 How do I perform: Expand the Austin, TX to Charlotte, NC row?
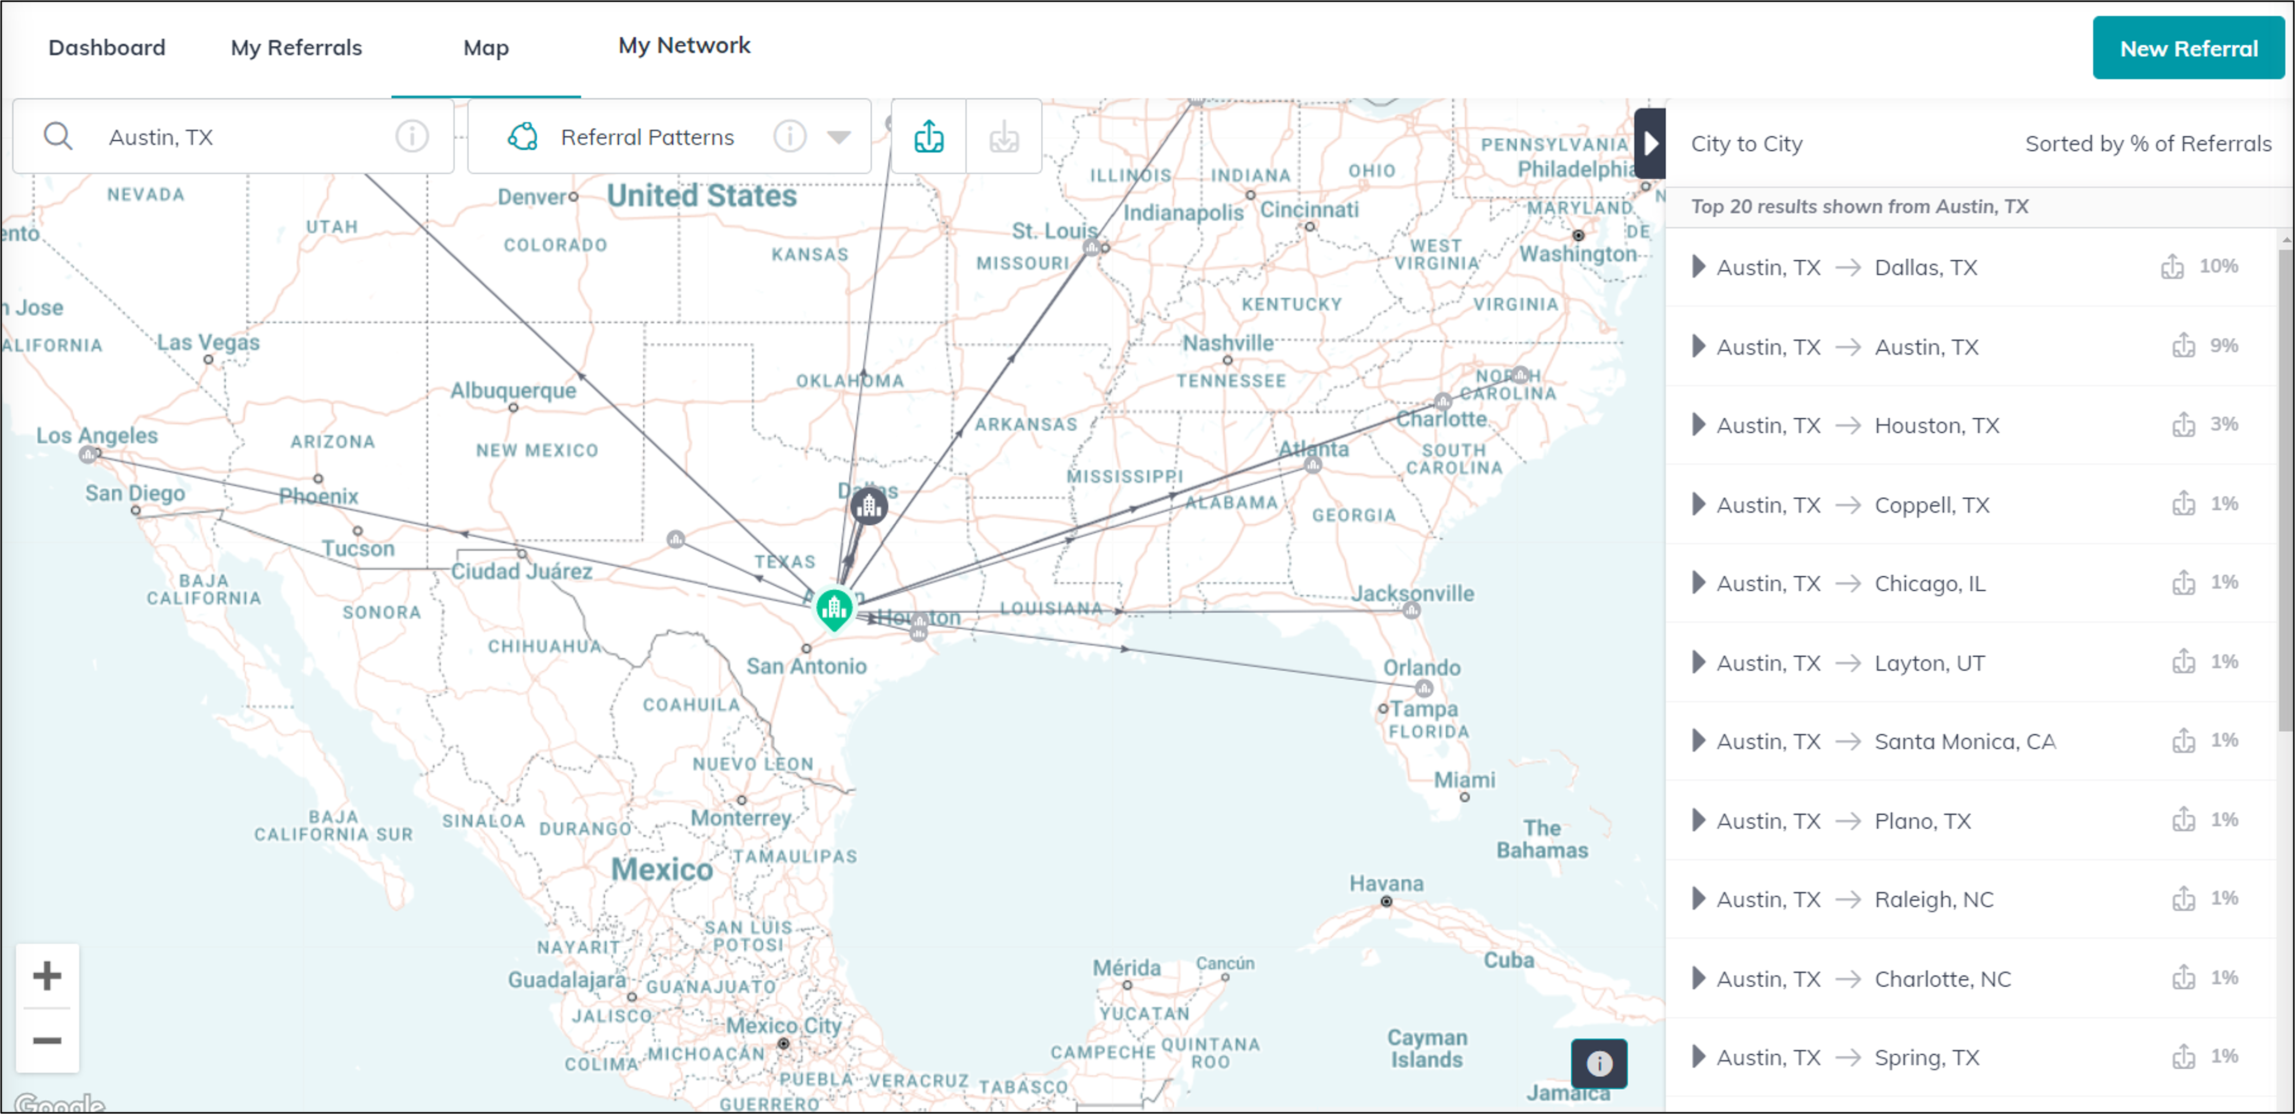(x=1698, y=978)
